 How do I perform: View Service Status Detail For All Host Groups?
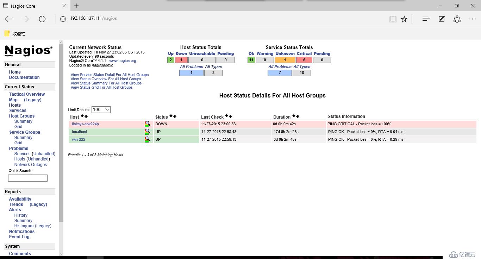110,75
